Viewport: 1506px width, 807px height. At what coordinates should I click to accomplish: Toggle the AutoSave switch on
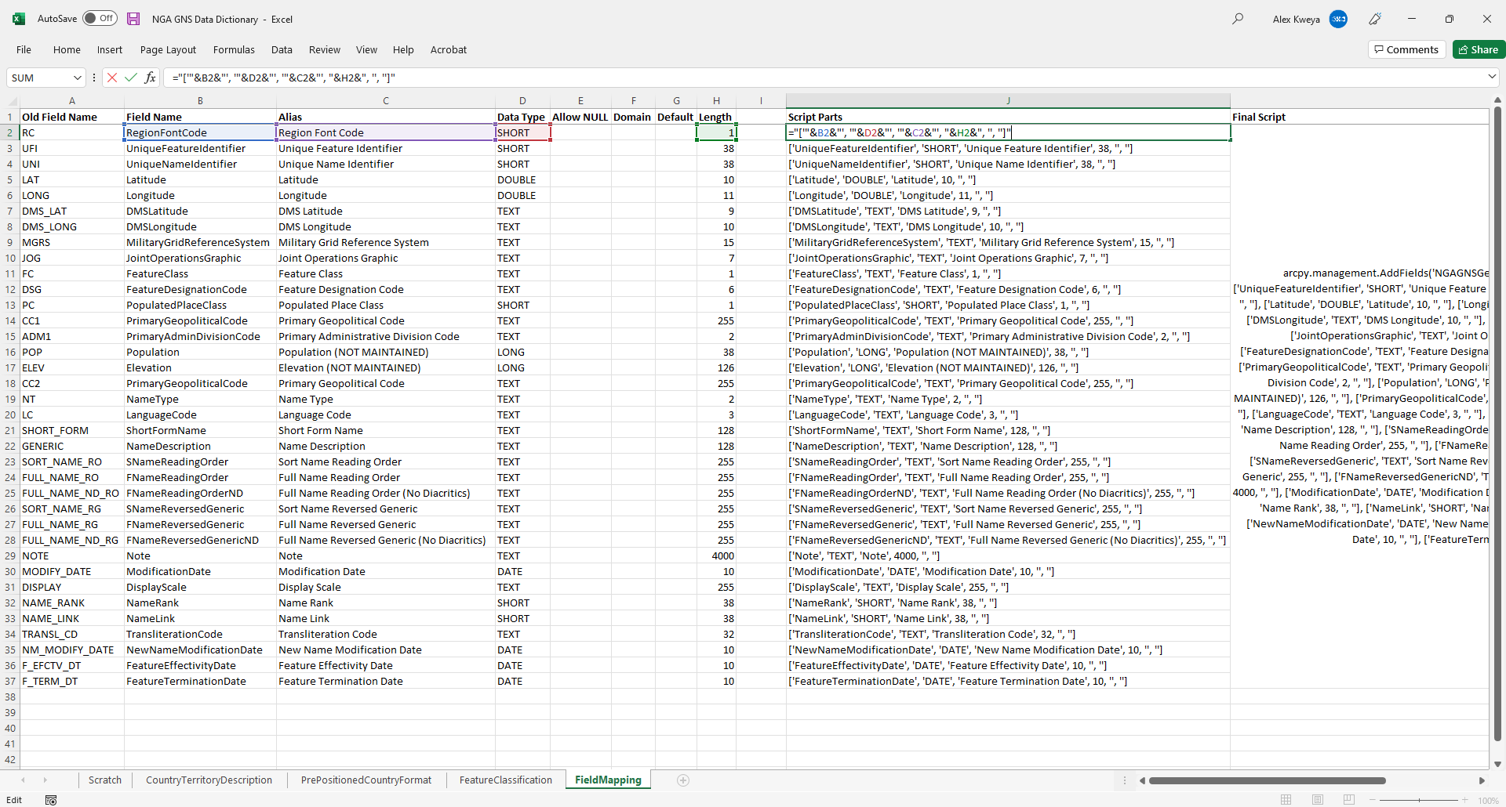(x=100, y=18)
